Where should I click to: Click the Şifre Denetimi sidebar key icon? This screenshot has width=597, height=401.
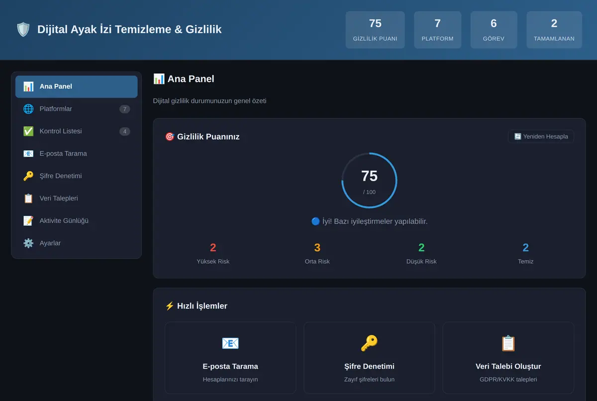pos(28,176)
